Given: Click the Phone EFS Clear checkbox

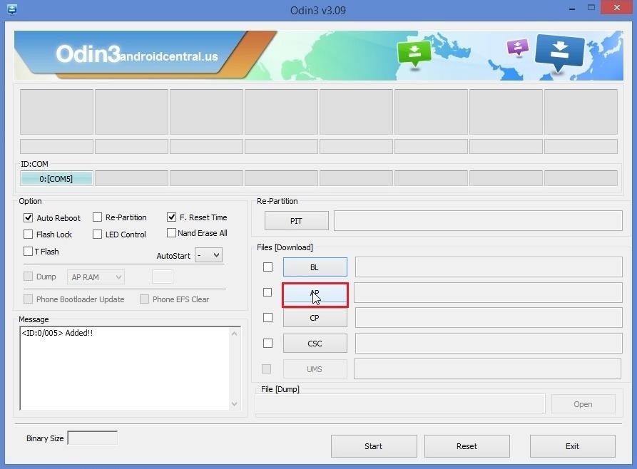Looking at the screenshot, I should tap(144, 299).
